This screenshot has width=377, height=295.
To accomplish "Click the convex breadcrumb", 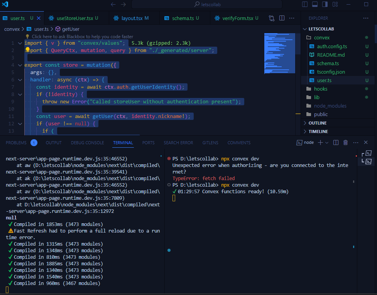I will (x=12, y=29).
